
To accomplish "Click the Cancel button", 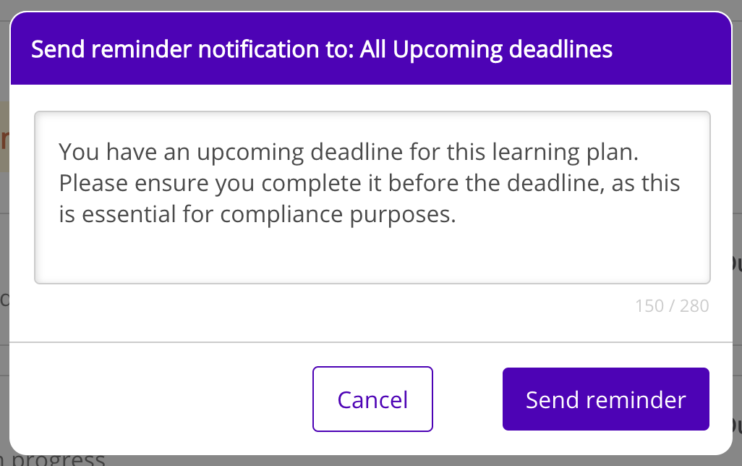I will coord(372,399).
